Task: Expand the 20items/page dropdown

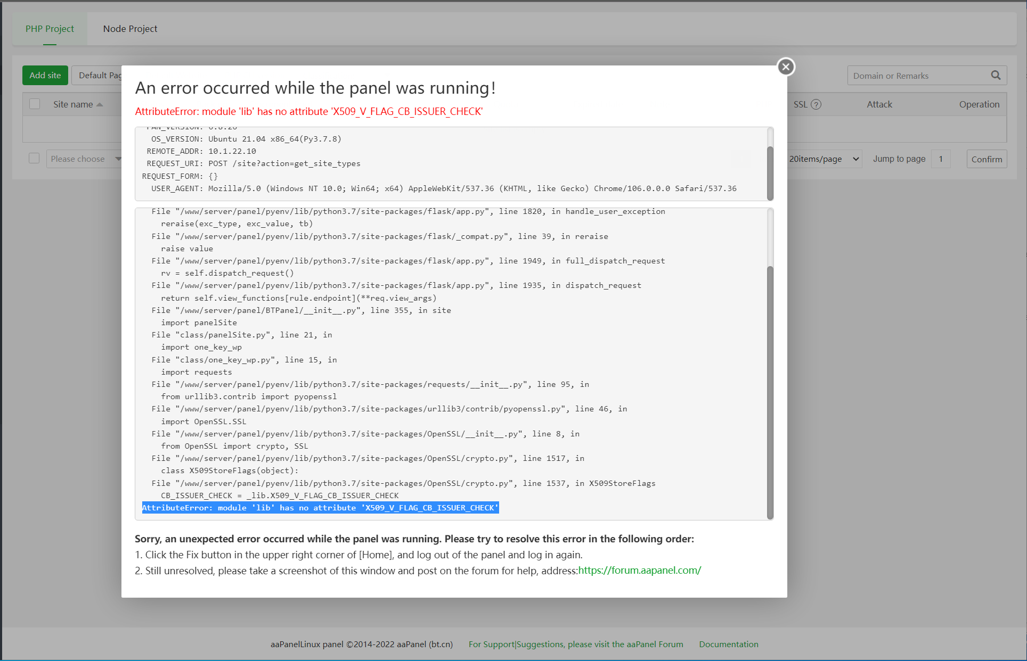Action: [x=824, y=159]
